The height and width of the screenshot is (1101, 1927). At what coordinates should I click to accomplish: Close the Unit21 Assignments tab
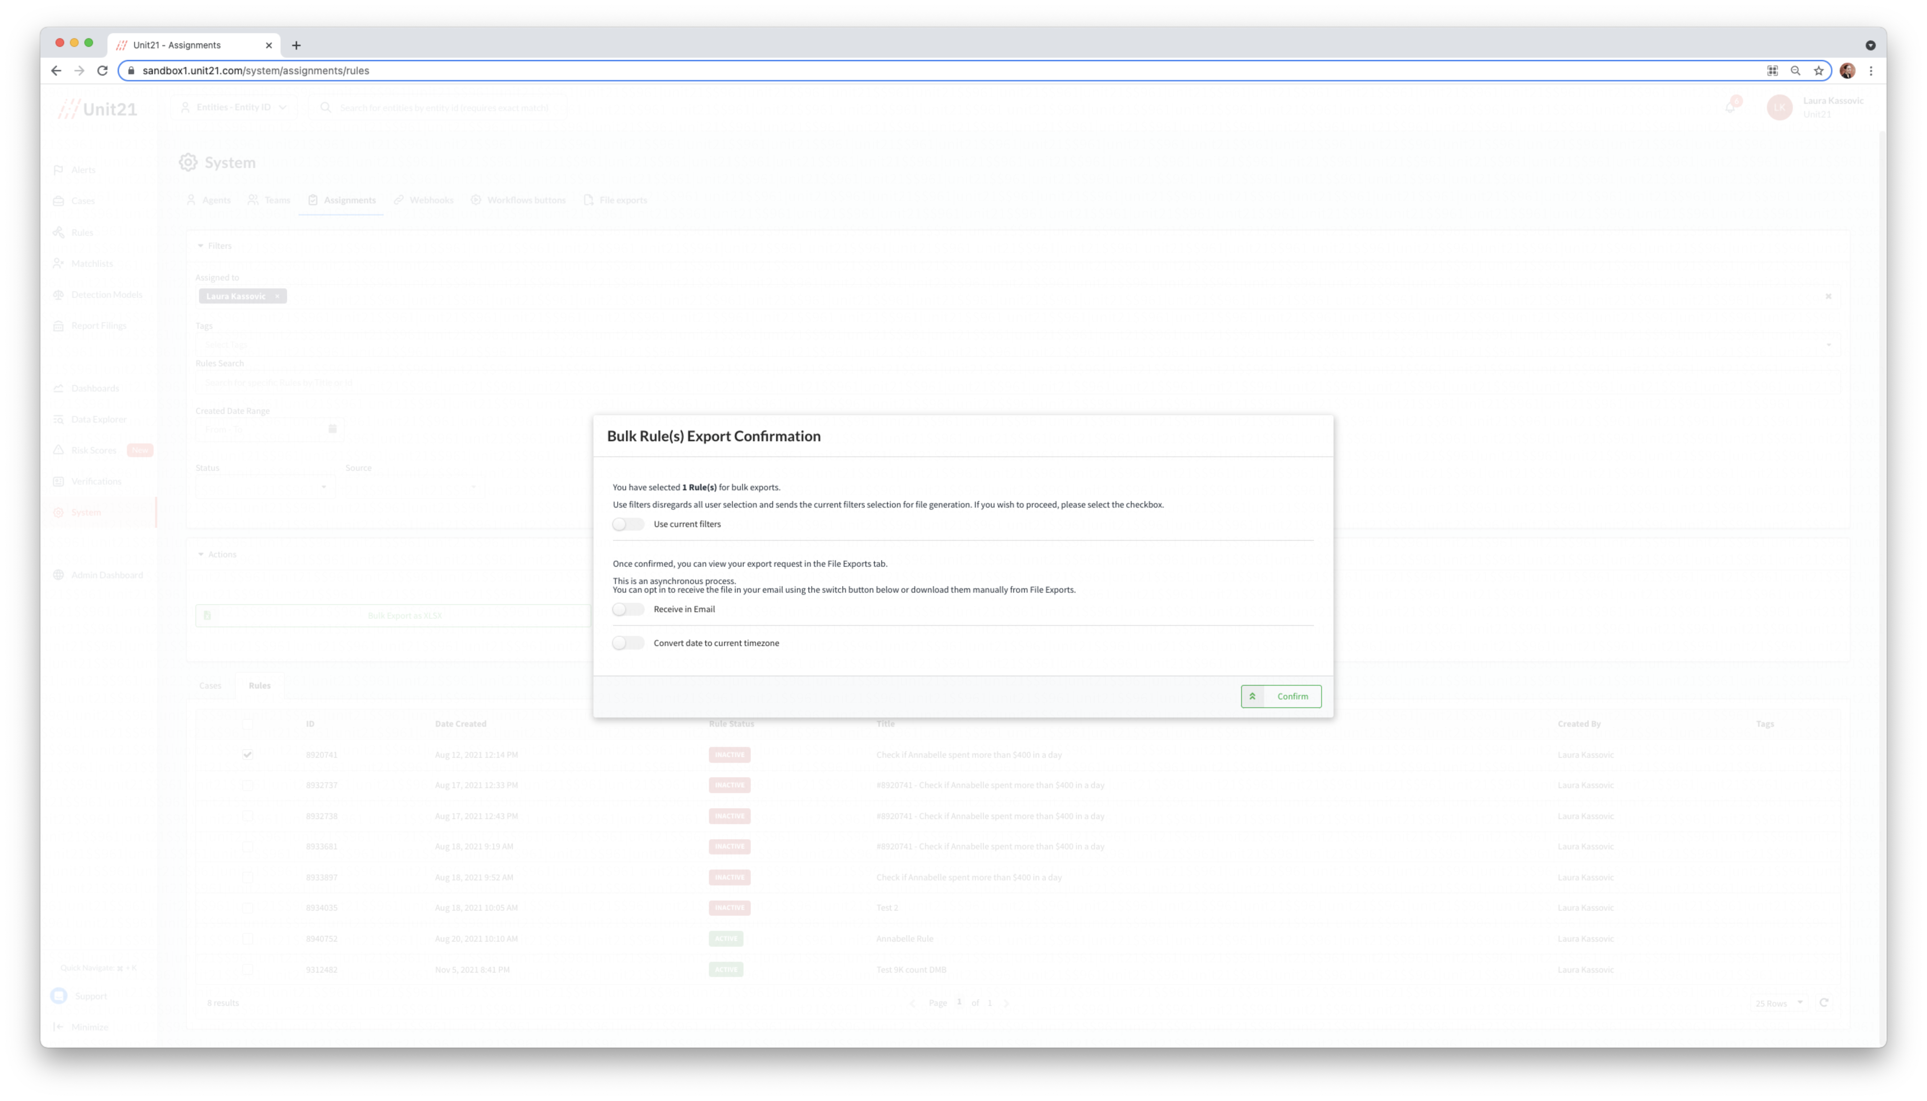269,45
